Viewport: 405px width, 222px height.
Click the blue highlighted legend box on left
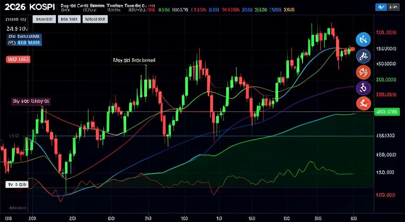[x=24, y=40]
